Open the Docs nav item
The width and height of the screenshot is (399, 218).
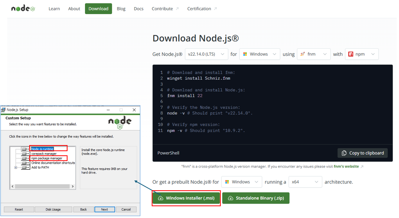click(139, 9)
